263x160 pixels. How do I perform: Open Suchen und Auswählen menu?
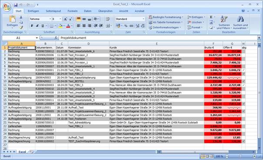pyautogui.click(x=240, y=23)
